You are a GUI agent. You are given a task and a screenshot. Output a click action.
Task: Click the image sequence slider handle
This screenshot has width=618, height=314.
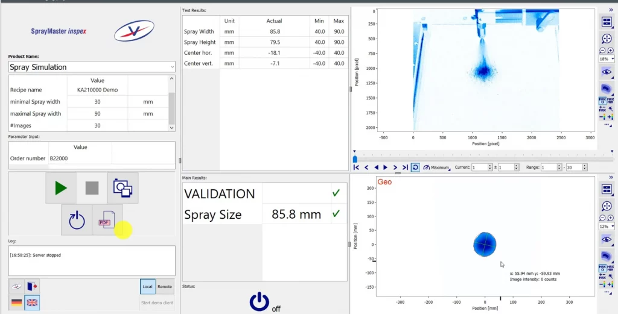(x=355, y=159)
